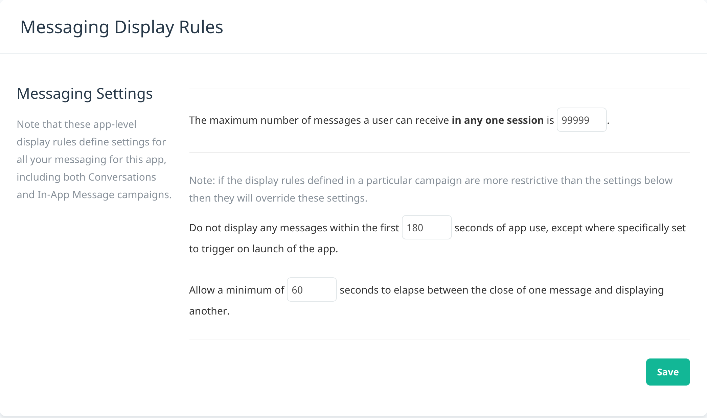Click the 'Allow a minimum of' label
This screenshot has height=418, width=707.
click(x=237, y=290)
